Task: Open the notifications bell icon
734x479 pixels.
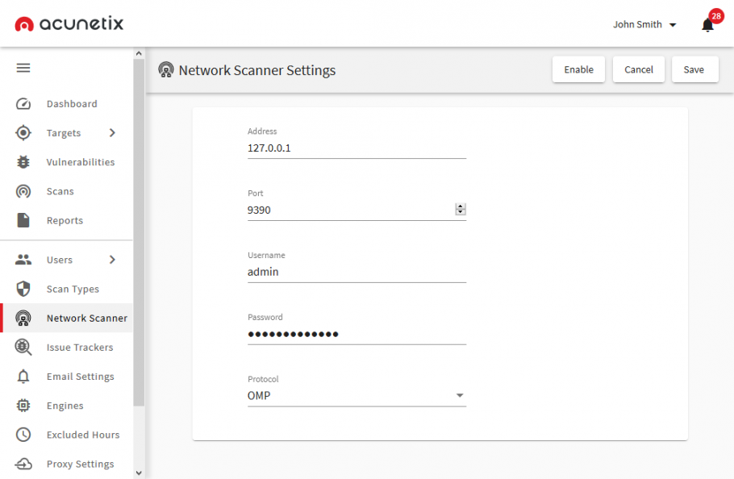Action: (707, 25)
